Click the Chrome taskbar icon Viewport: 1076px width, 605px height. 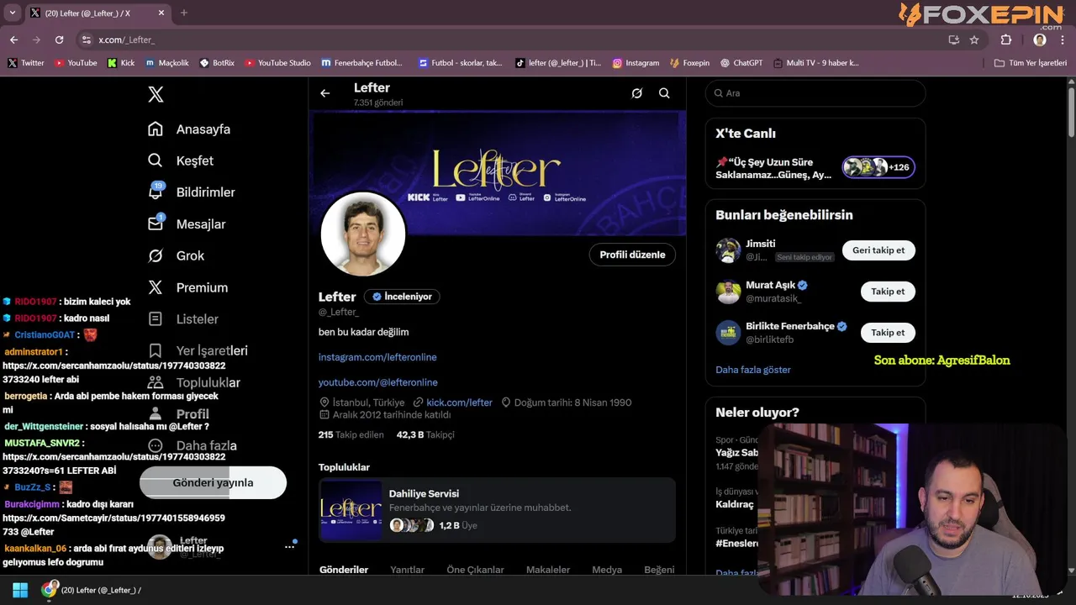pyautogui.click(x=50, y=590)
